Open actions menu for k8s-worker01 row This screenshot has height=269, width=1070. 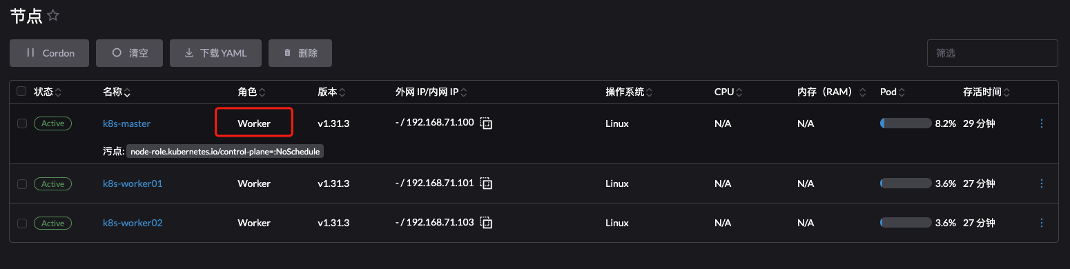coord(1042,183)
